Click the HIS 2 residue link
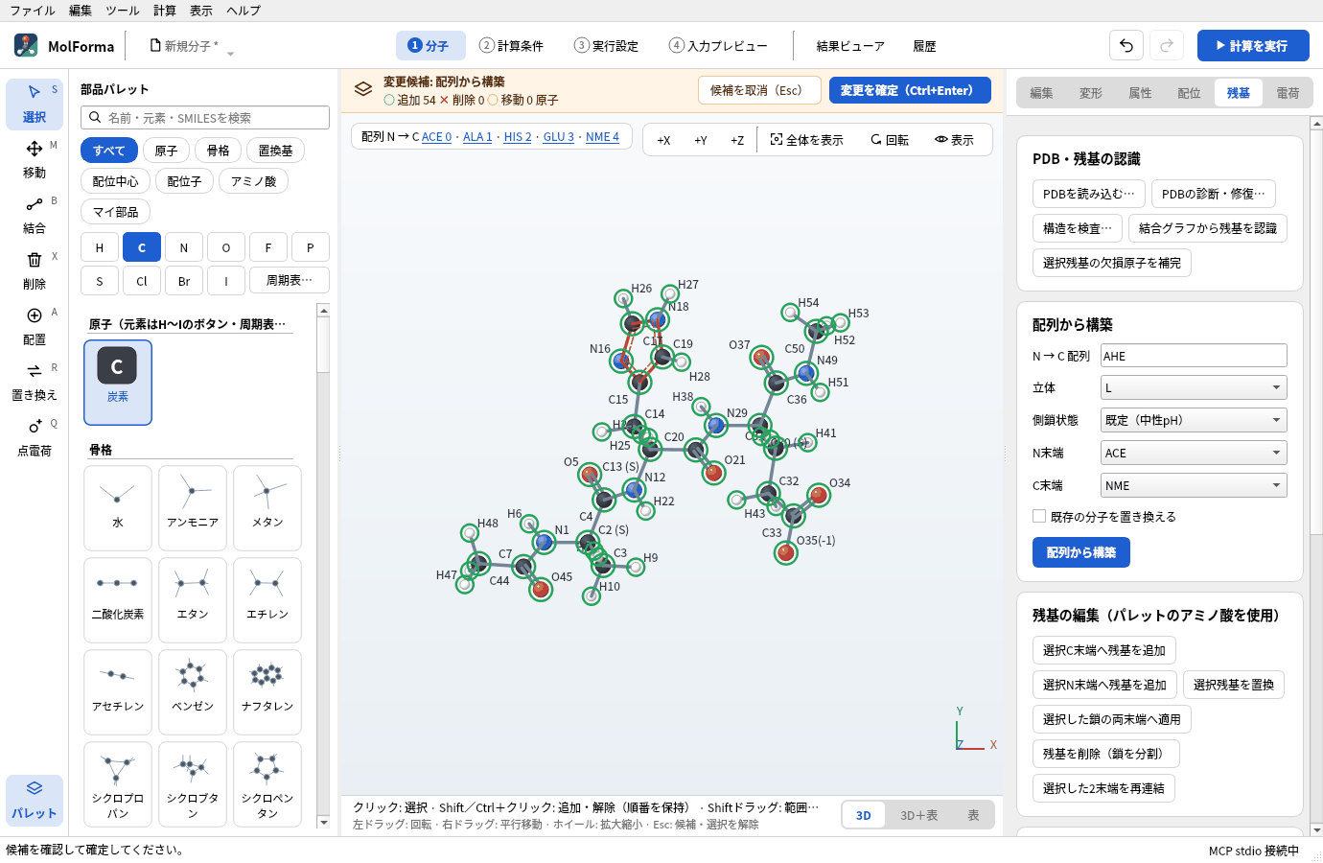 (517, 137)
